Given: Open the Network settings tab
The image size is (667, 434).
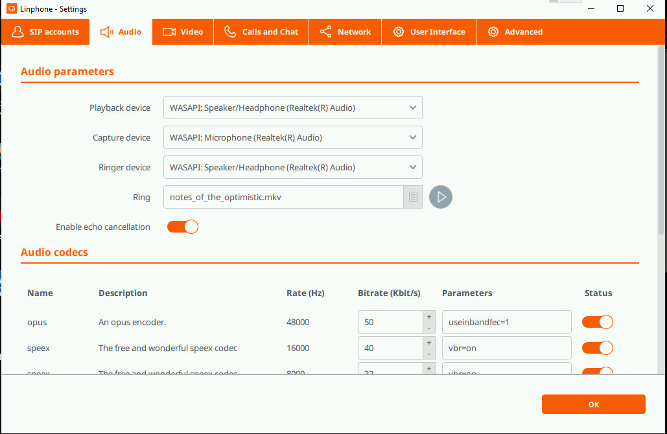Looking at the screenshot, I should (345, 32).
